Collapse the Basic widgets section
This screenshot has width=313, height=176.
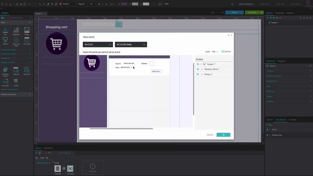[x=30, y=22]
